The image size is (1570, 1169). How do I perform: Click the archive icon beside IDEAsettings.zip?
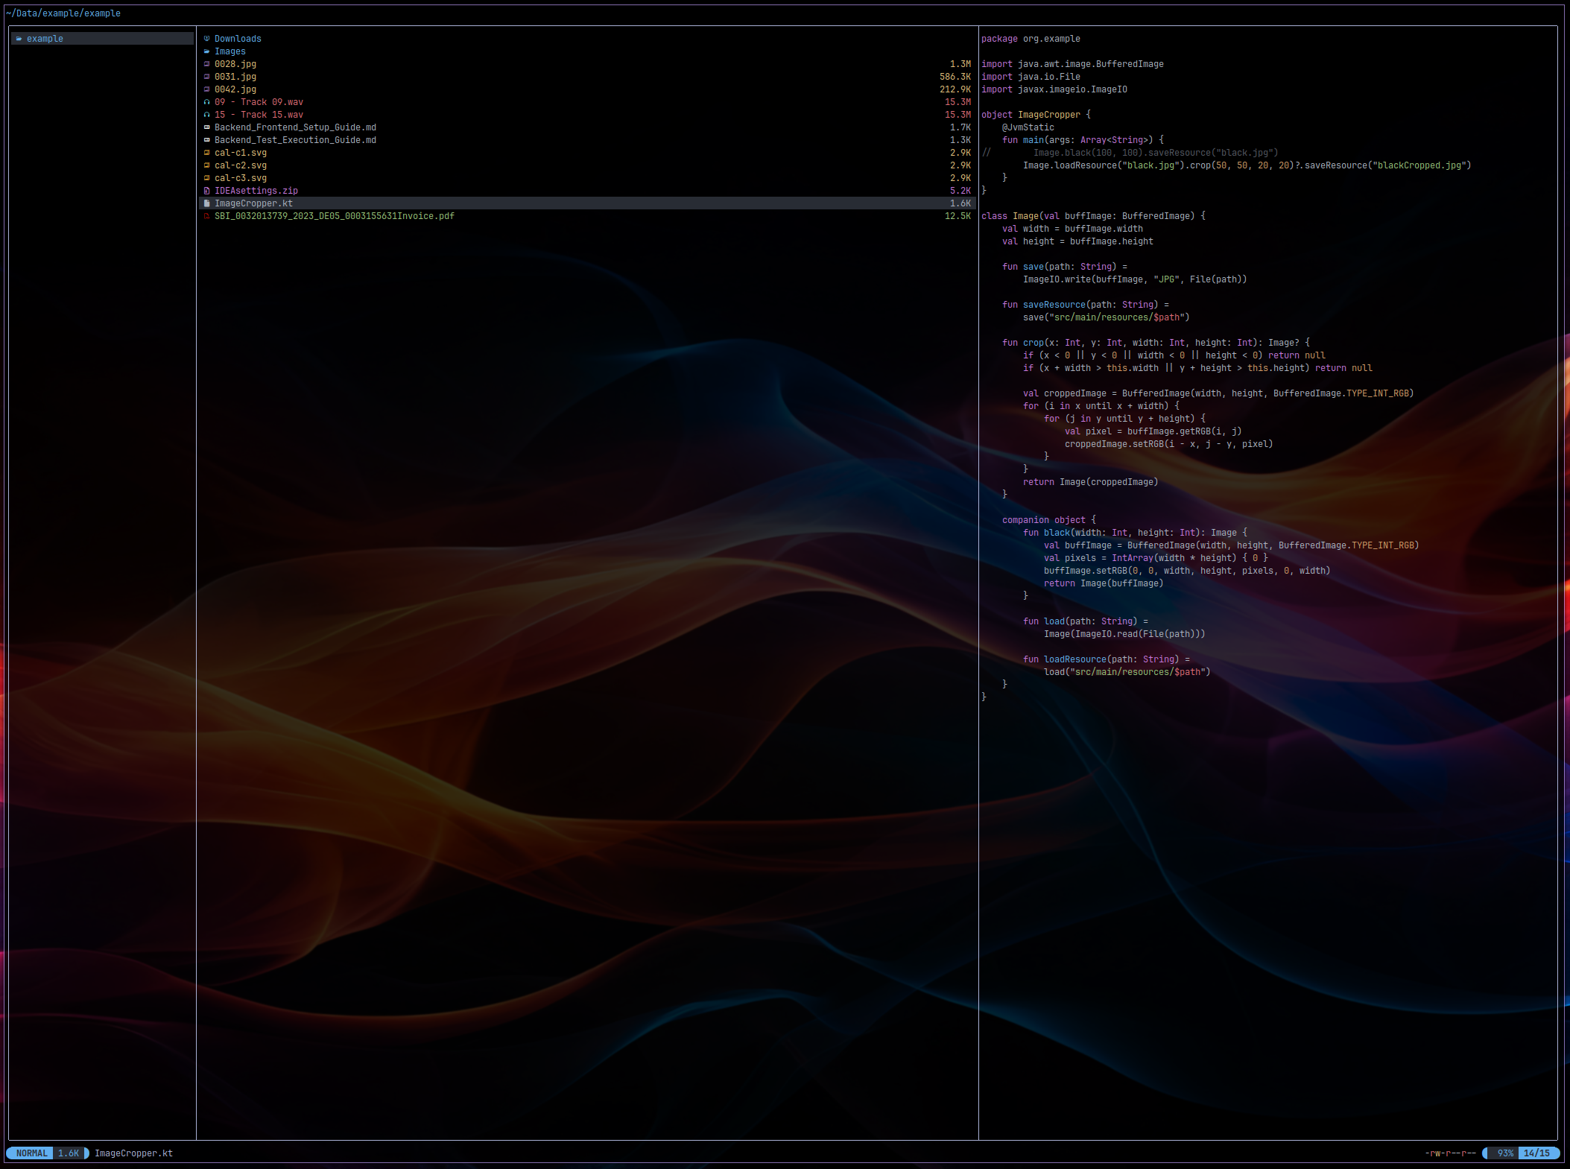click(206, 191)
